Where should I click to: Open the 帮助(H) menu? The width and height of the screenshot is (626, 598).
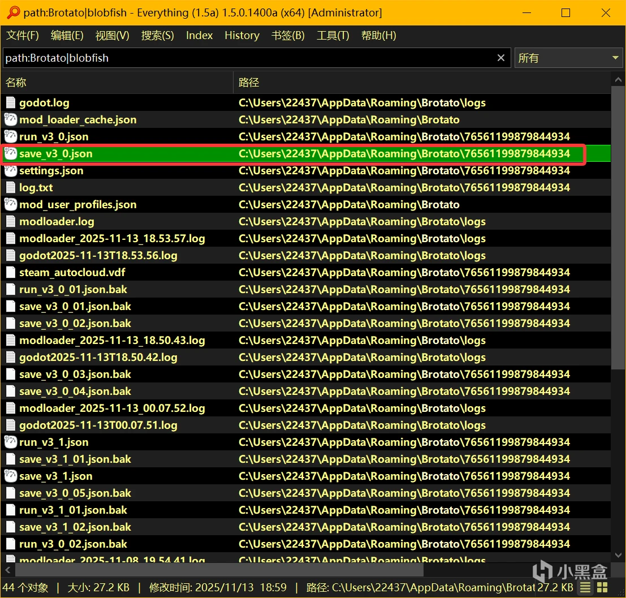pyautogui.click(x=378, y=36)
